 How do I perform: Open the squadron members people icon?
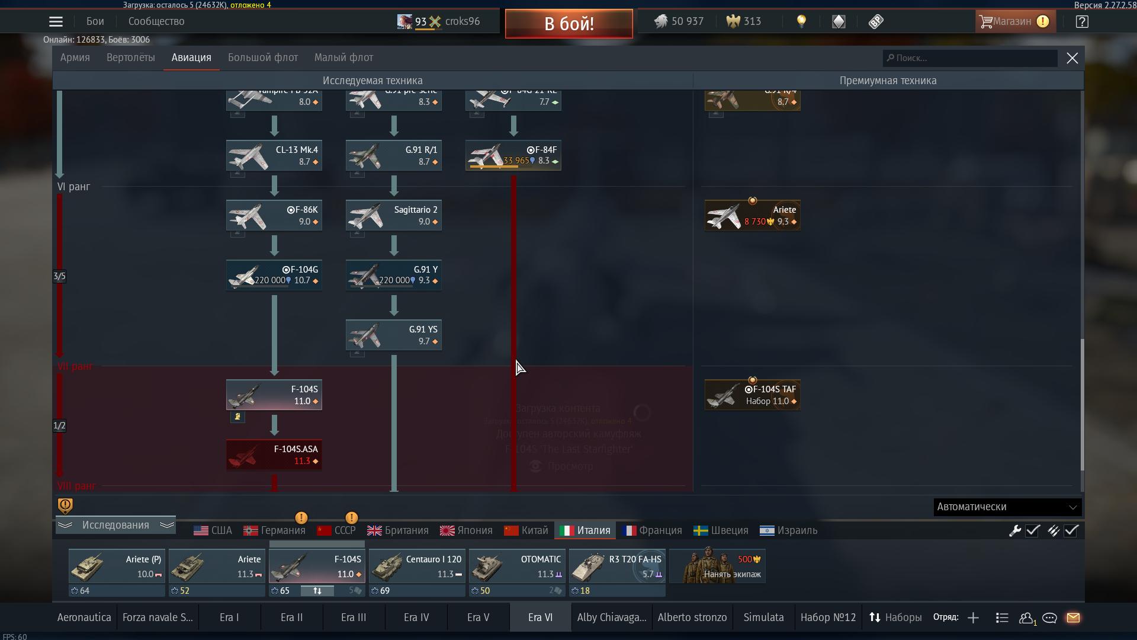tap(1027, 618)
